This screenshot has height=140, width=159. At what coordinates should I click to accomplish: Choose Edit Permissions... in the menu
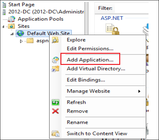(x=90, y=49)
